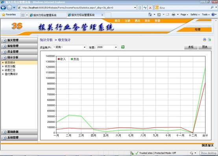Click the green go arrow beside year

tap(123, 47)
